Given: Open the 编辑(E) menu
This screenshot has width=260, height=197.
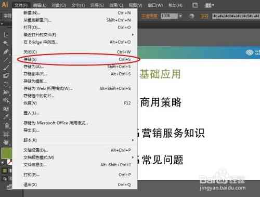Looking at the screenshot, I should point(40,5).
